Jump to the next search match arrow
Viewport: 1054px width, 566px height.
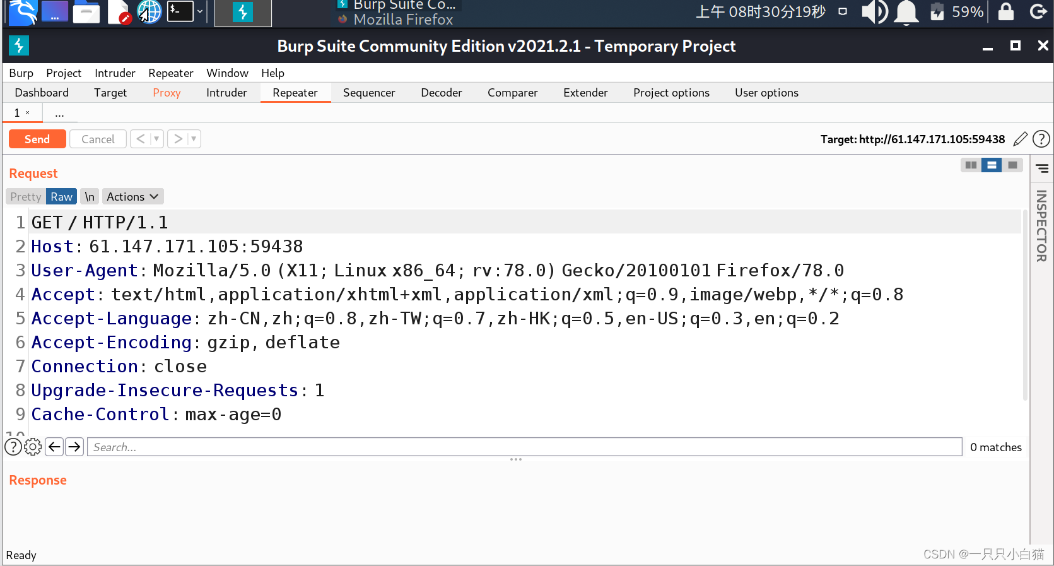pyautogui.click(x=75, y=447)
